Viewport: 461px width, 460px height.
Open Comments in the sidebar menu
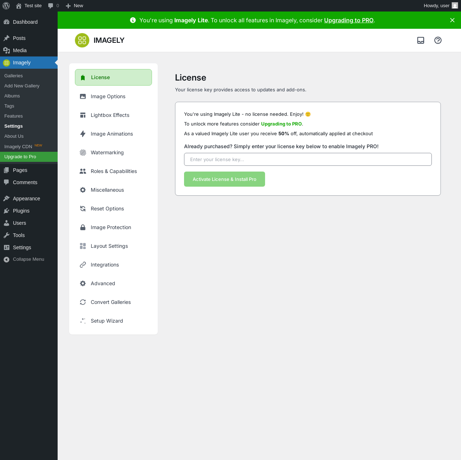(x=29, y=182)
